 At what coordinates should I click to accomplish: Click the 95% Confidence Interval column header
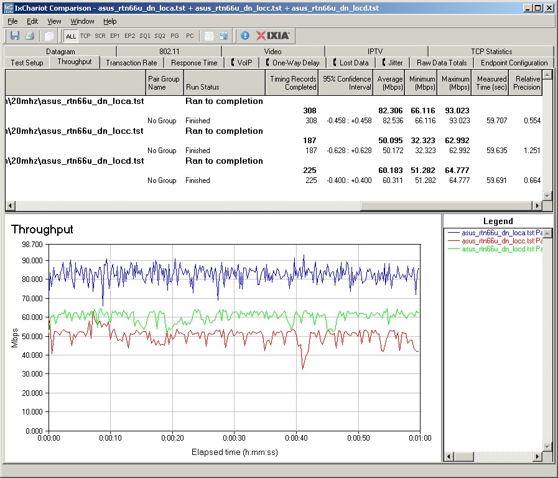coord(346,83)
